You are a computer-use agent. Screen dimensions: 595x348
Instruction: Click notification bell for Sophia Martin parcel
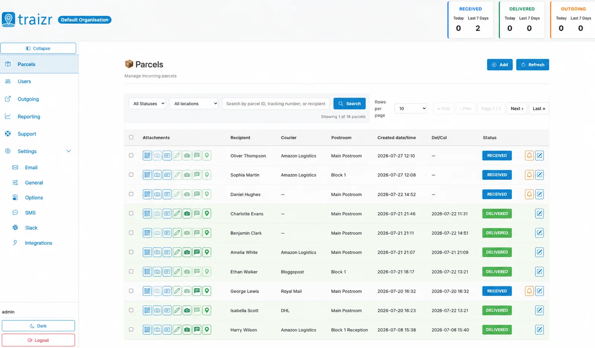529,175
